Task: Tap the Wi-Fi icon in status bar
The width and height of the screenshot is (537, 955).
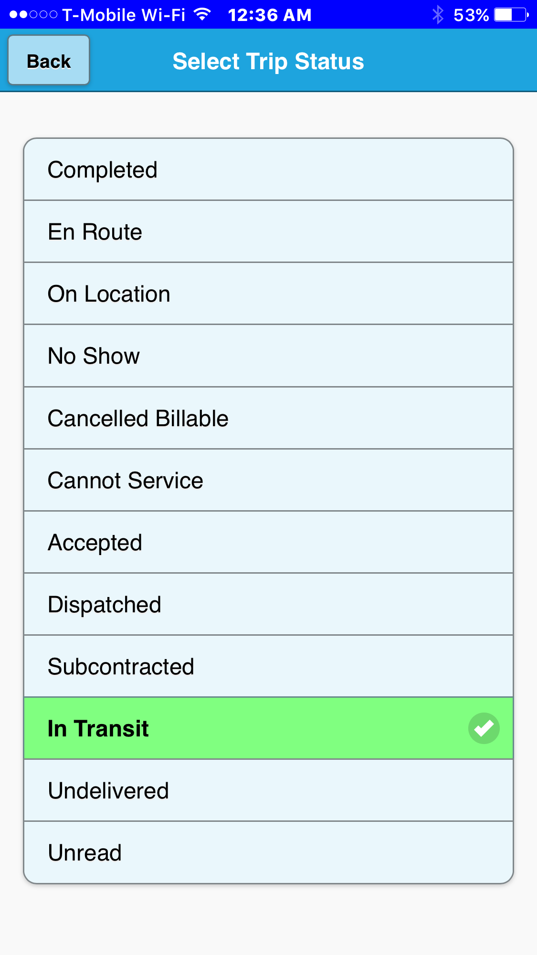Action: point(202,14)
